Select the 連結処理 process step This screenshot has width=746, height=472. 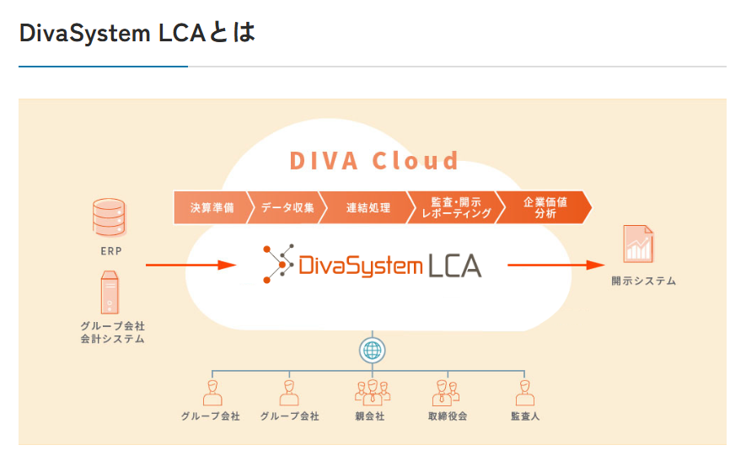tap(368, 207)
